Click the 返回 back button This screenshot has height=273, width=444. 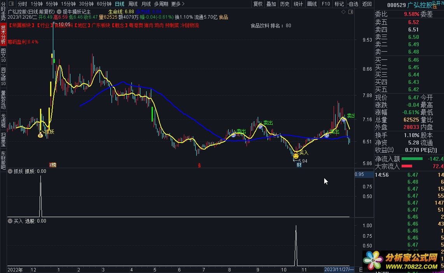click(x=367, y=3)
